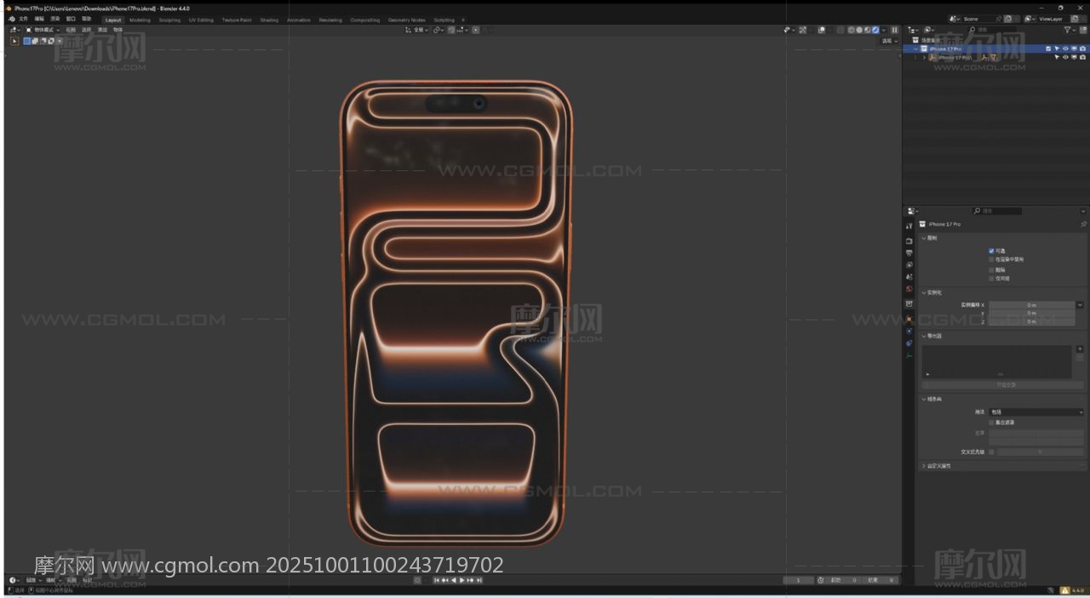Open the line art usage dropdown

[x=1035, y=412]
